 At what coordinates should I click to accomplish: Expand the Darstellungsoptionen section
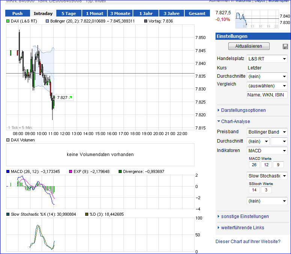click(243, 110)
